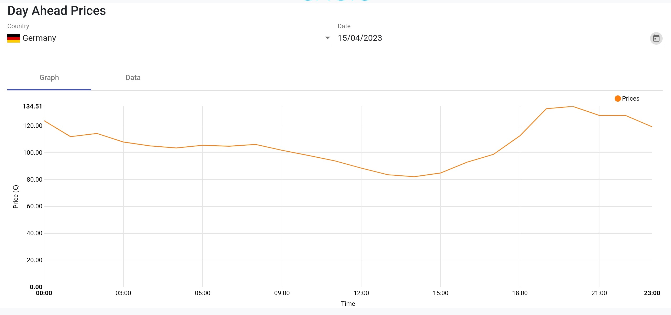Click the 12:00 time axis label
Image resolution: width=671 pixels, height=315 pixels.
tap(361, 293)
